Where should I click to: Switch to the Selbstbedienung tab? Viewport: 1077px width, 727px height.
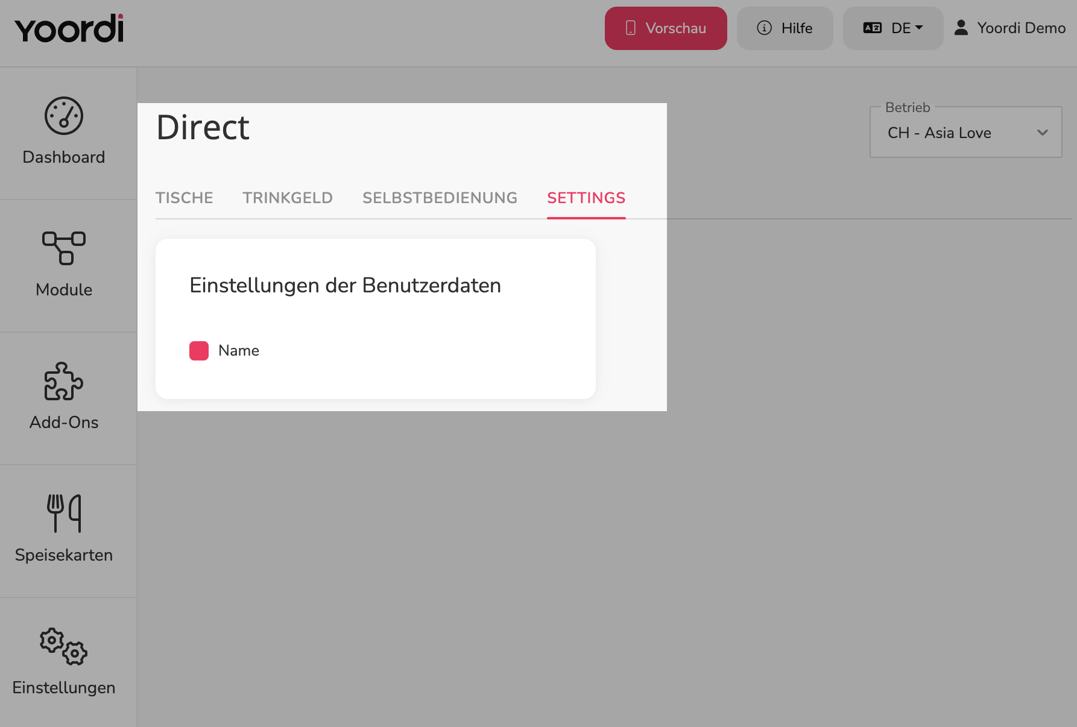pyautogui.click(x=440, y=198)
